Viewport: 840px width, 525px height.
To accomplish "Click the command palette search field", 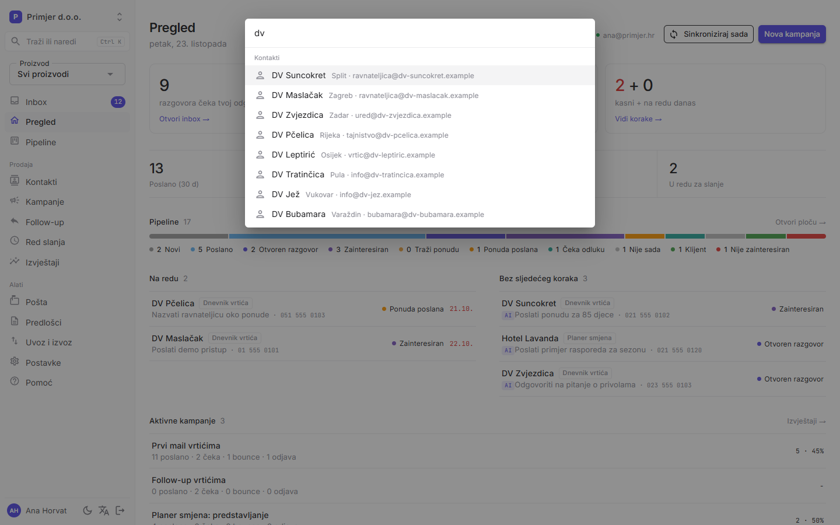I will point(420,33).
